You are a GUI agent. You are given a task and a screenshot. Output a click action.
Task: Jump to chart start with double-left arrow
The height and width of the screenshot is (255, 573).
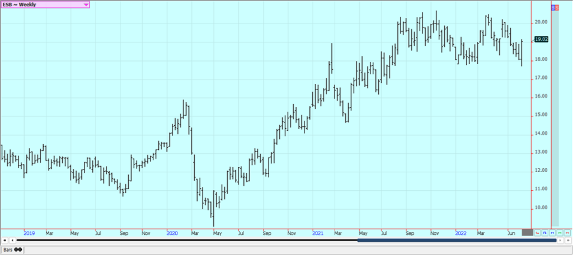tap(4, 240)
